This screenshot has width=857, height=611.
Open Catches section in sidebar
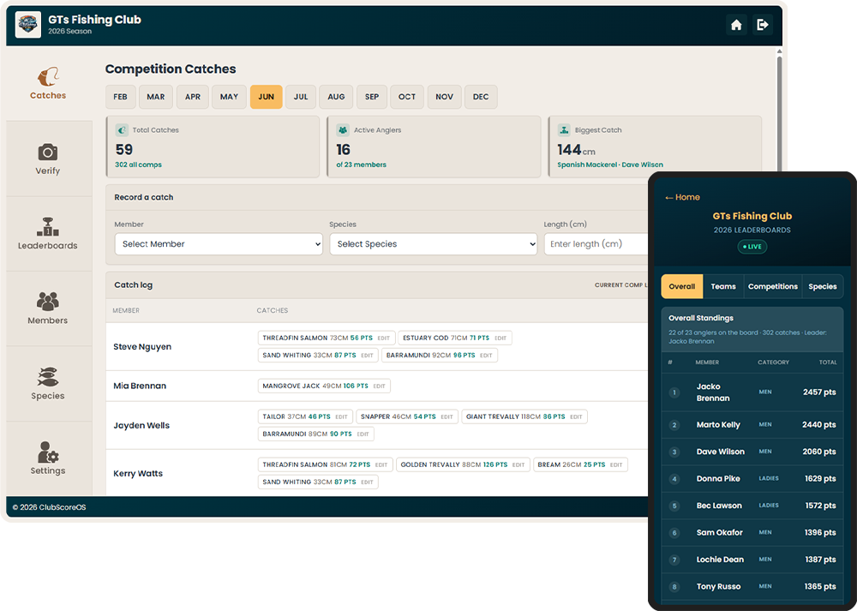48,84
